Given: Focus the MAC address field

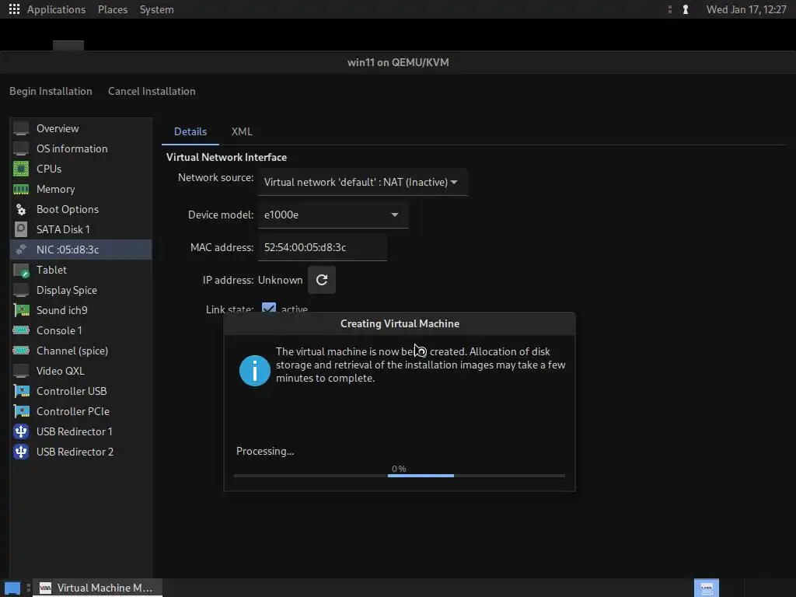Looking at the screenshot, I should [x=323, y=247].
